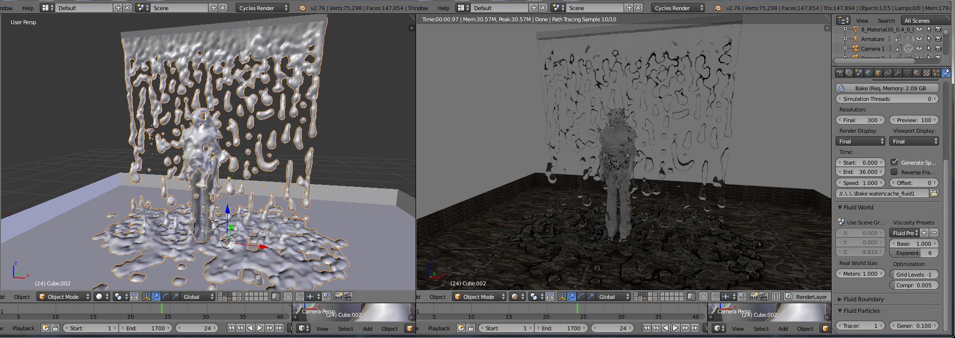This screenshot has width=955, height=338.
Task: Play animation forward in left timeline
Action: [260, 328]
